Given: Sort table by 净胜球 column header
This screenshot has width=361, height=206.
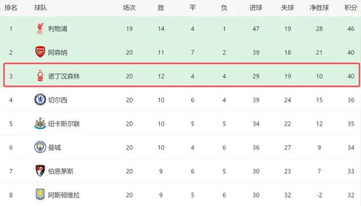Looking at the screenshot, I should pos(319,7).
